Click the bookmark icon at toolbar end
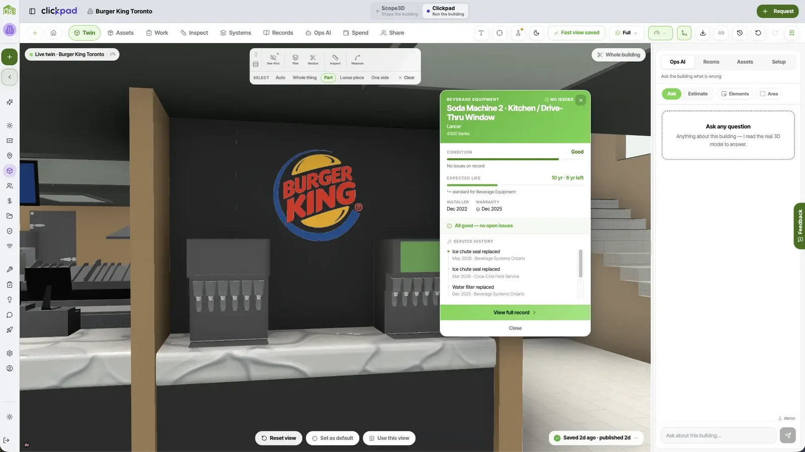This screenshot has height=452, width=805. point(792,33)
